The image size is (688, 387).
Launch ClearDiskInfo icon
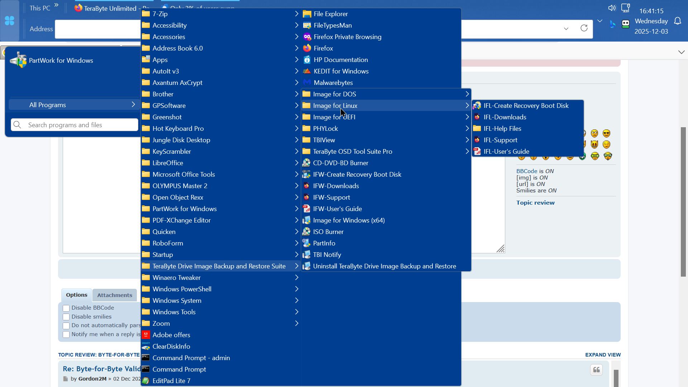(x=146, y=347)
